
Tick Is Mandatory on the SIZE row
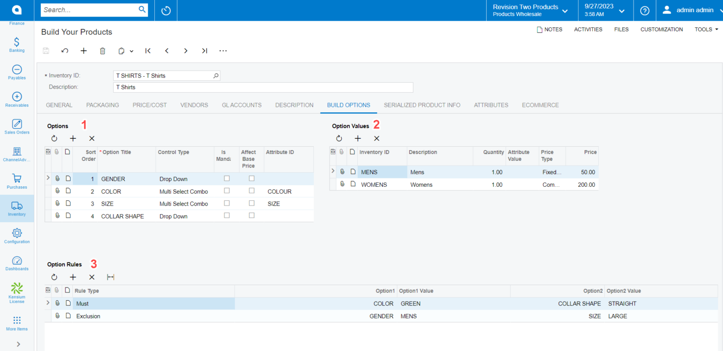(x=226, y=203)
